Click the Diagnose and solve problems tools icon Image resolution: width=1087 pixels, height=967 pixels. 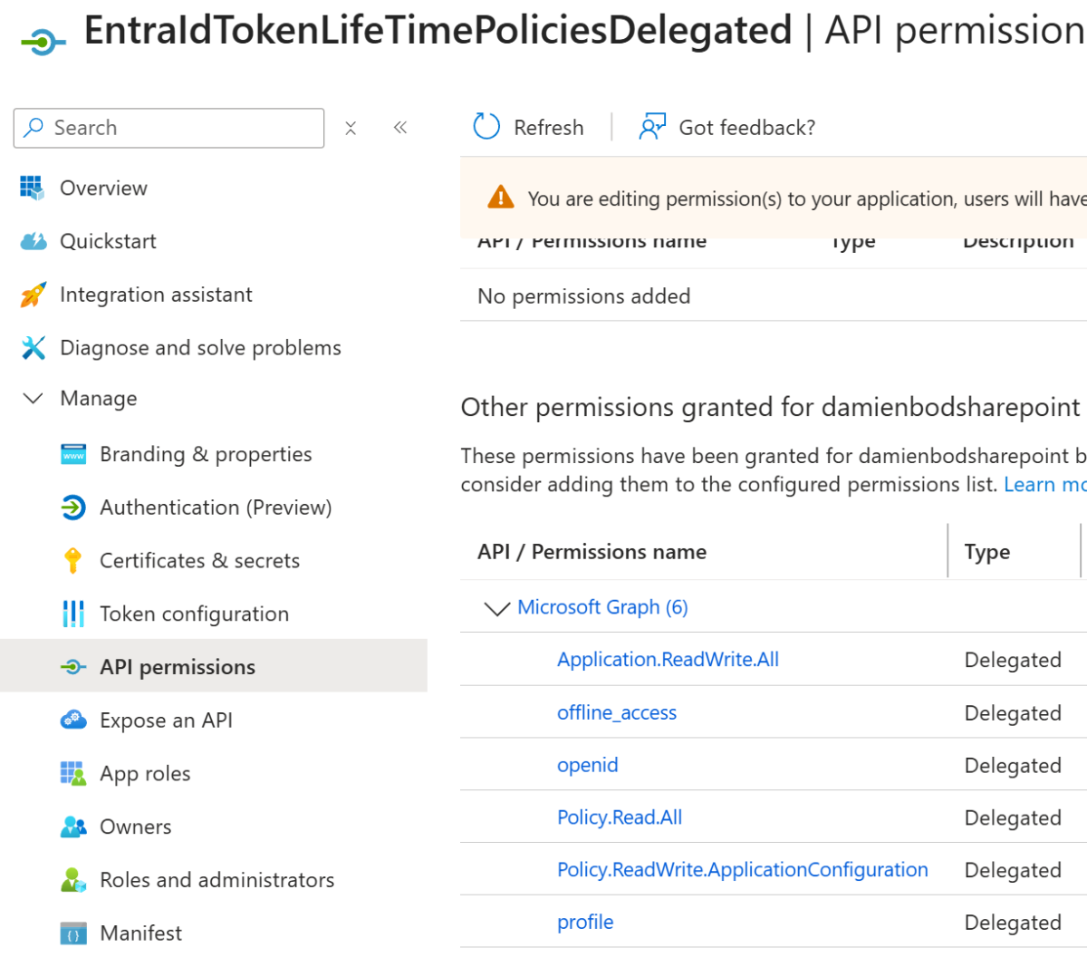point(34,348)
